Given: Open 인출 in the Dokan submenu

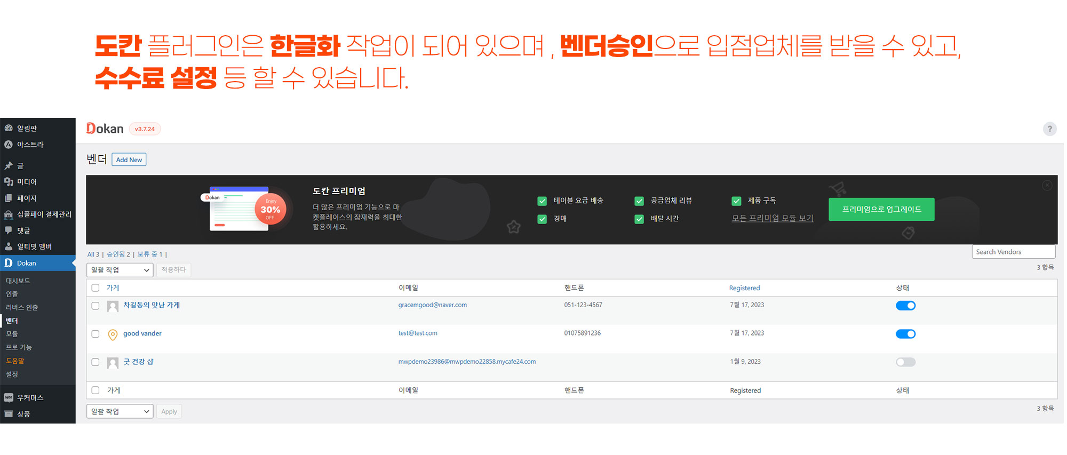Looking at the screenshot, I should (x=12, y=294).
